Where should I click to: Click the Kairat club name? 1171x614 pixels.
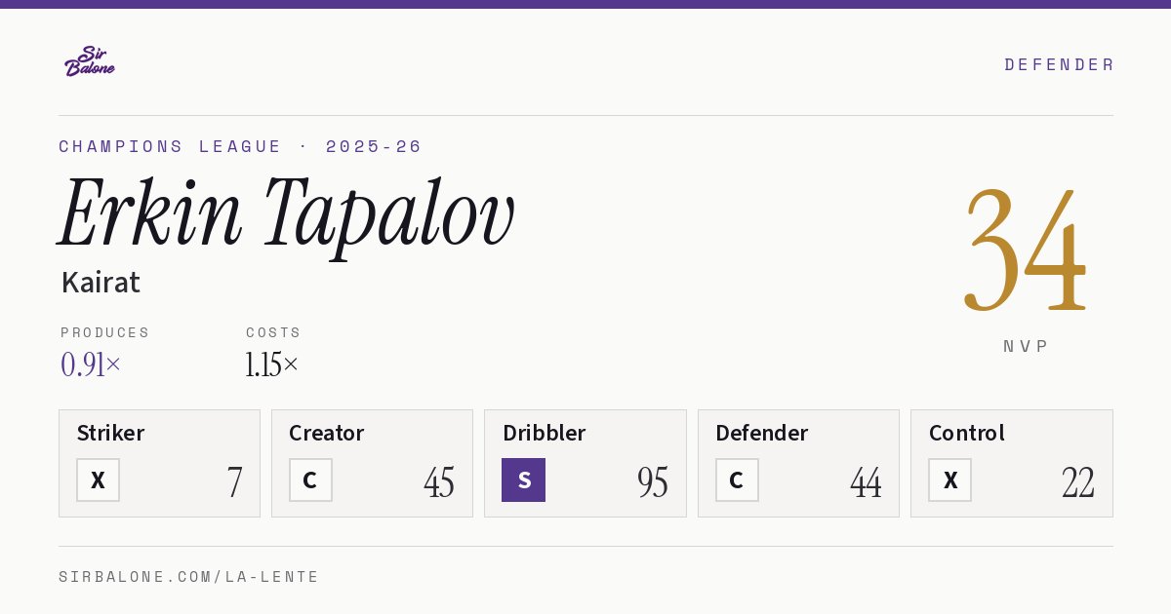pyautogui.click(x=101, y=283)
